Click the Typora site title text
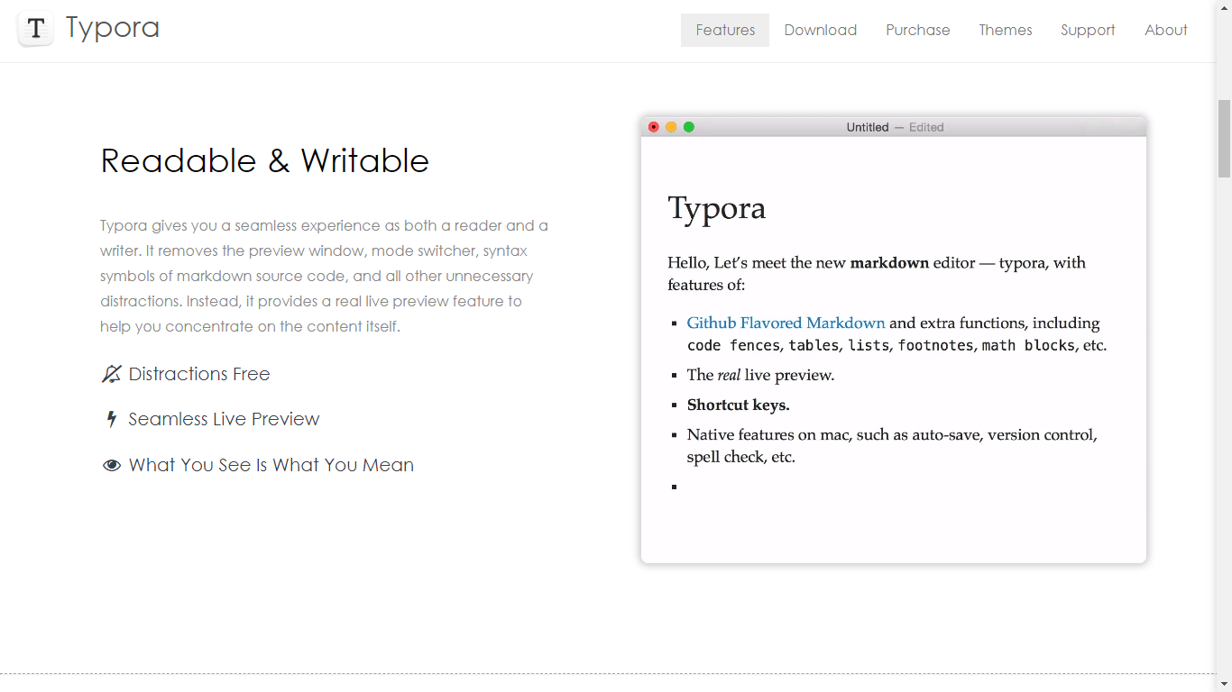Viewport: 1232px width, 692px height. coord(113,29)
